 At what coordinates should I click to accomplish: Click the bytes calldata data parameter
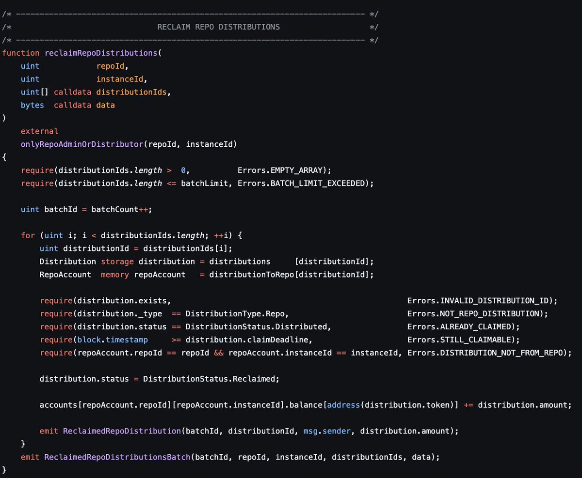click(x=68, y=105)
